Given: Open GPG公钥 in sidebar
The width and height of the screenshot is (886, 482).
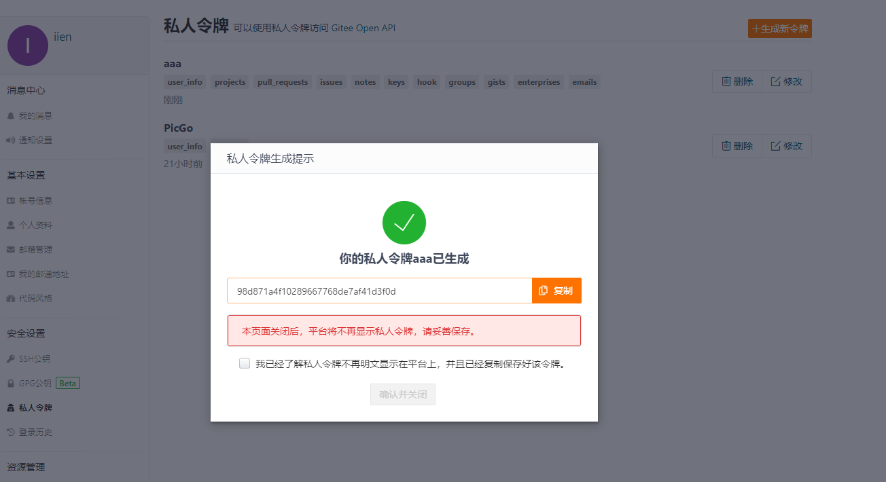Looking at the screenshot, I should tap(35, 383).
